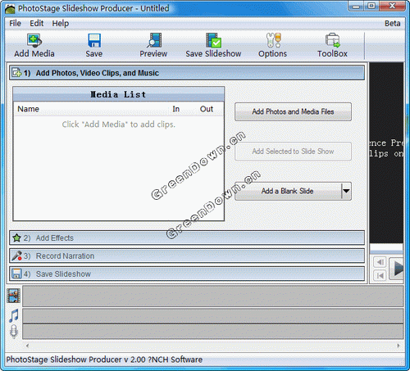Expand step 4 Save Slideshow section
410x371 pixels.
[x=187, y=274]
